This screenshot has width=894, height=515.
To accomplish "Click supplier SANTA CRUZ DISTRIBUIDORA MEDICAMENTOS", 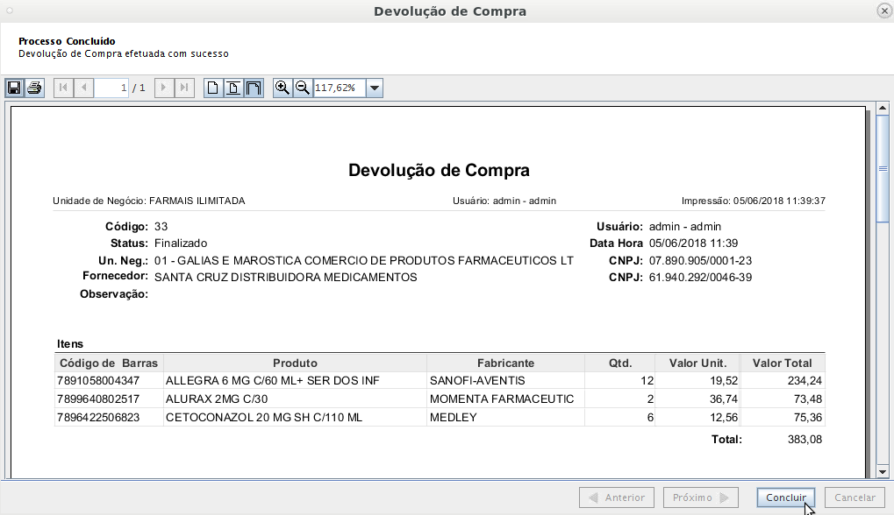I will pyautogui.click(x=286, y=277).
